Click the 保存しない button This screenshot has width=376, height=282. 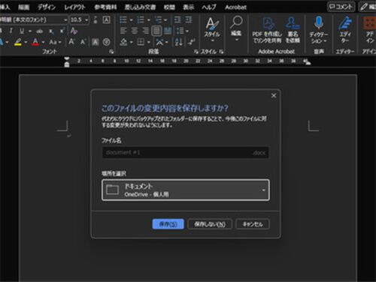[x=210, y=224]
